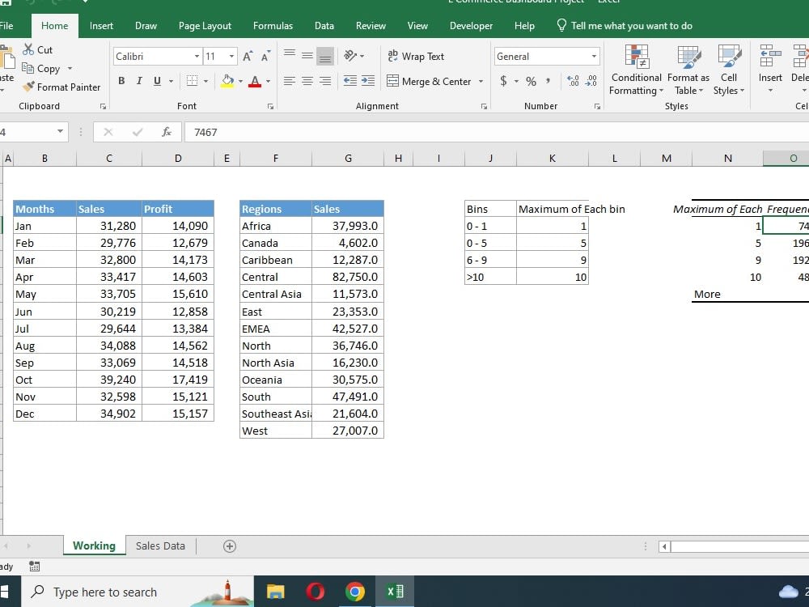This screenshot has height=607, width=809.
Task: Select the Accounting Number Format dollar icon
Action: tap(502, 81)
